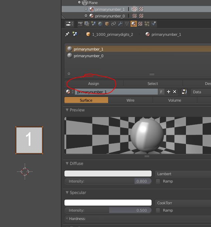Open the Object properties tab

click(107, 24)
